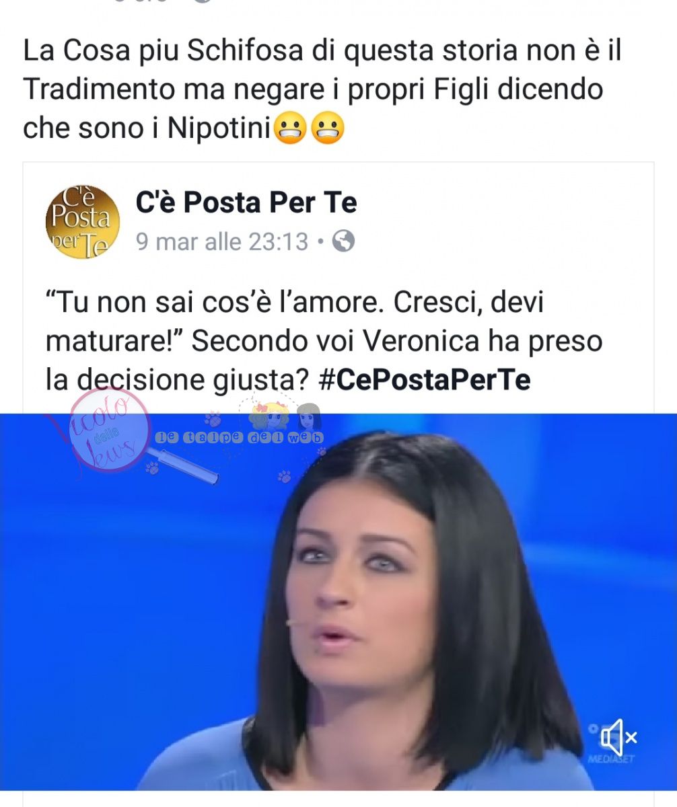Unmute the video with the speaker icon

point(618,738)
